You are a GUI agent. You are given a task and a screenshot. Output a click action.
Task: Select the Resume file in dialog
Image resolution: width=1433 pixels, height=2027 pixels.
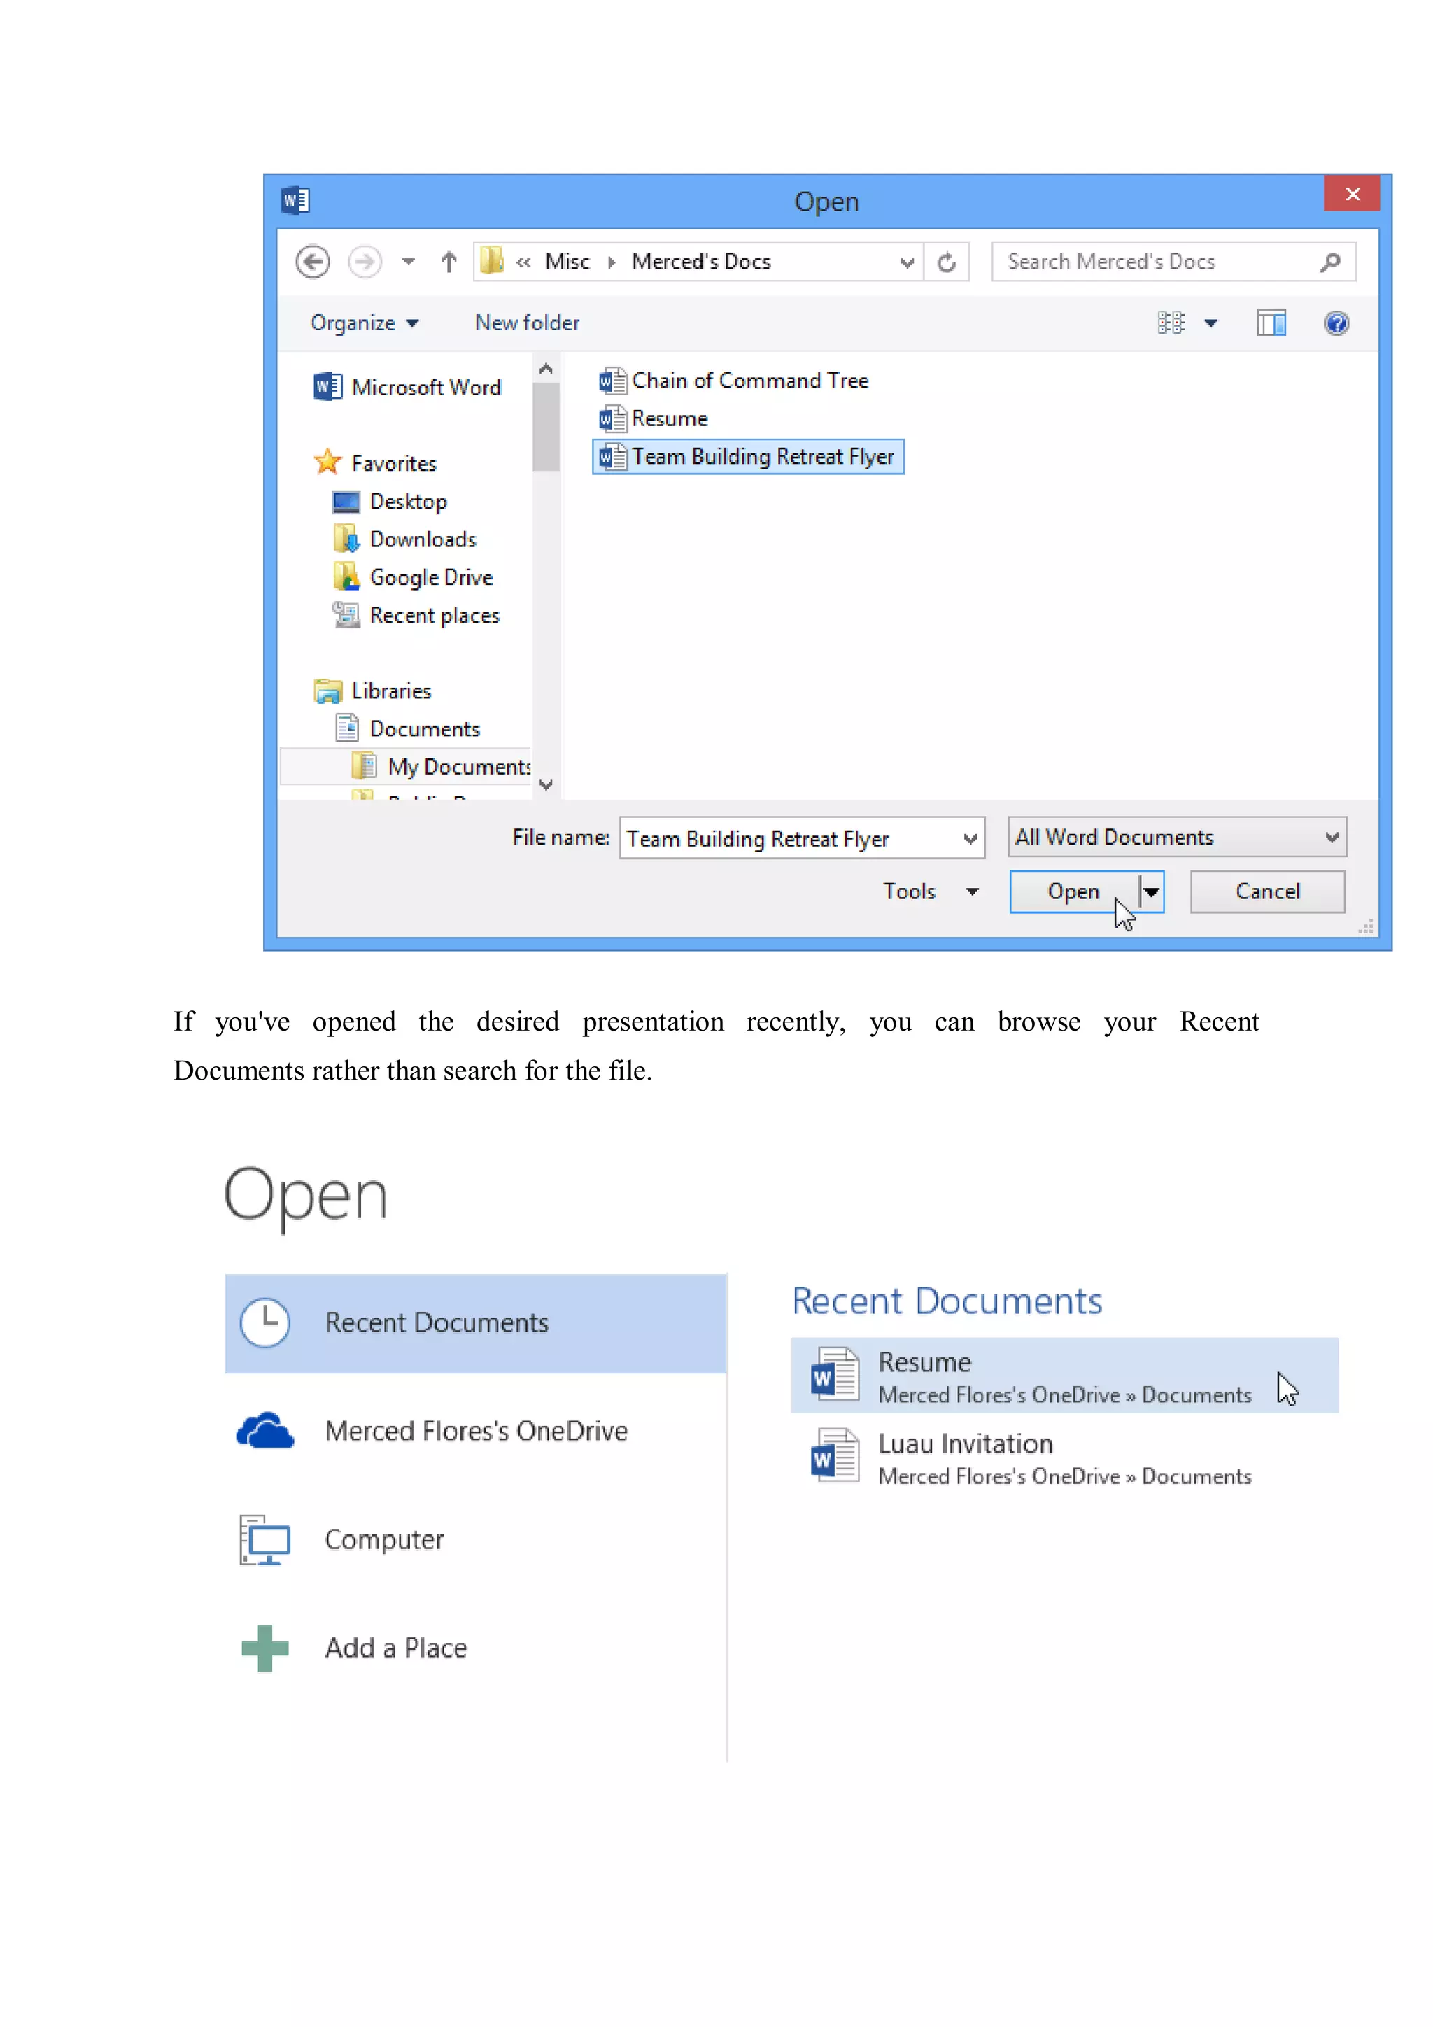pyautogui.click(x=654, y=418)
